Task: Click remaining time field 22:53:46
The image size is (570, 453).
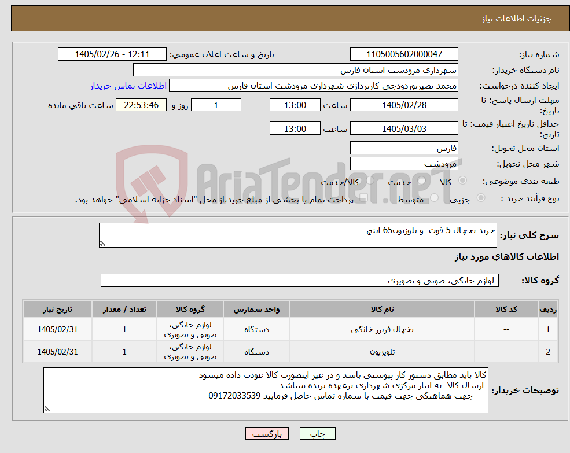Action: [x=141, y=105]
